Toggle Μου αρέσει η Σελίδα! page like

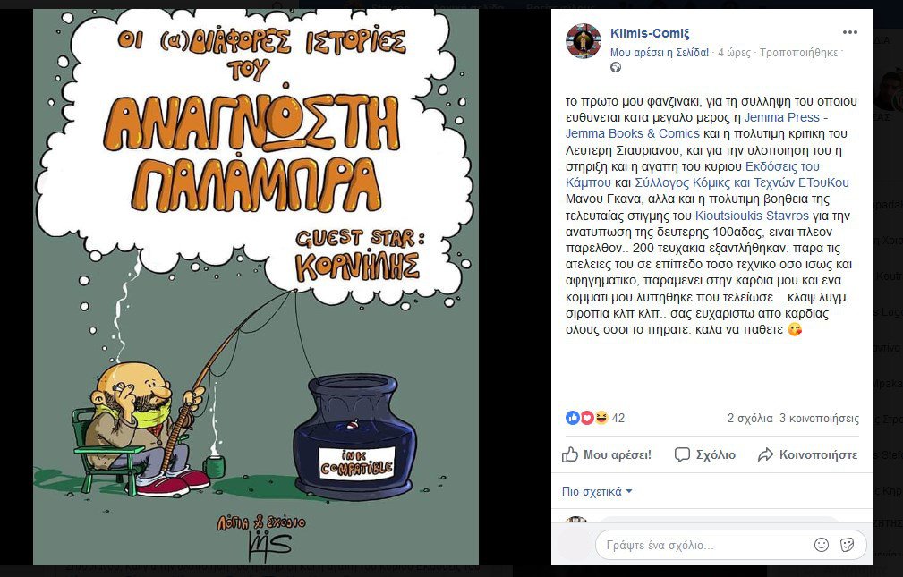(x=660, y=53)
